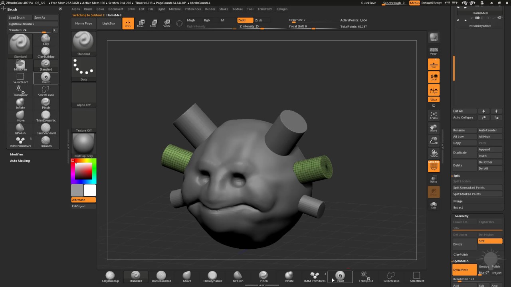Toggle PolyF polyframe display
Screen dimensions: 511x287
(x=434, y=166)
